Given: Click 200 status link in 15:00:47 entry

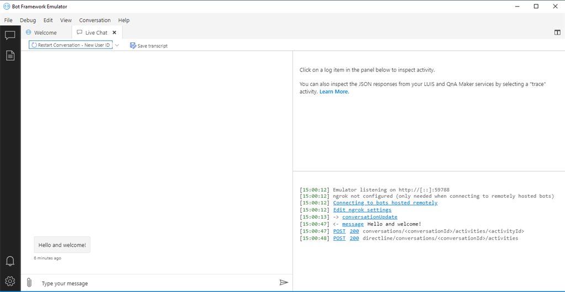Looking at the screenshot, I should coord(354,231).
